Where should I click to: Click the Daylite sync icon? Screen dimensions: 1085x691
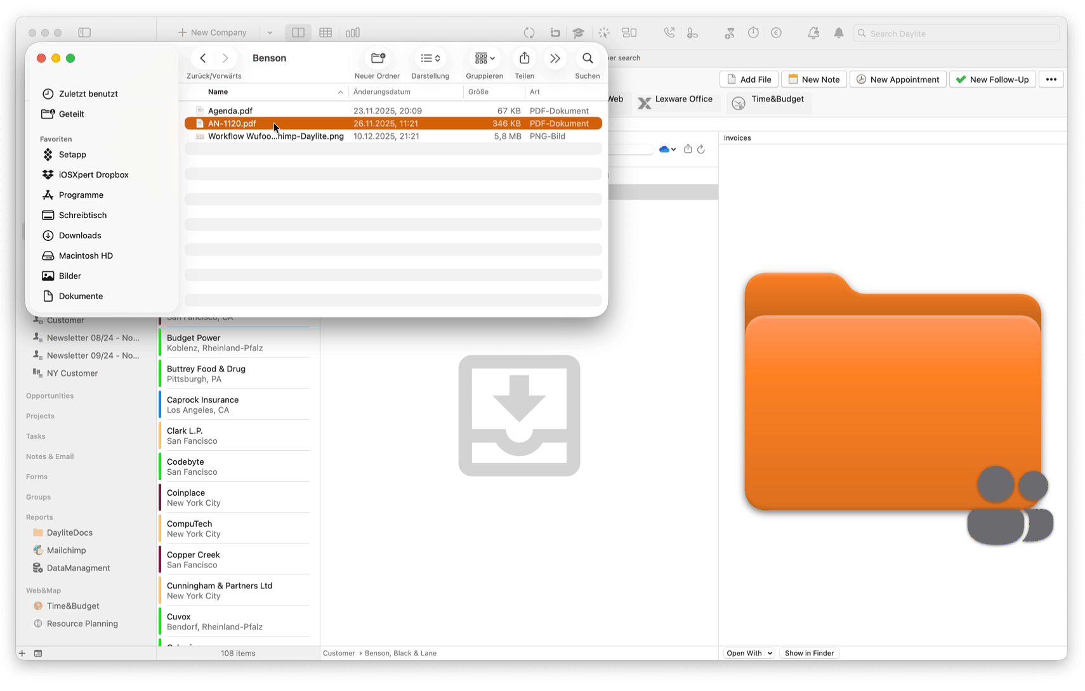[529, 32]
